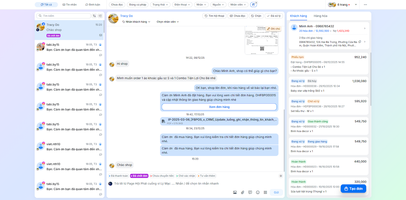Open quick reply templates icon
406x200 pixels.
(250, 192)
